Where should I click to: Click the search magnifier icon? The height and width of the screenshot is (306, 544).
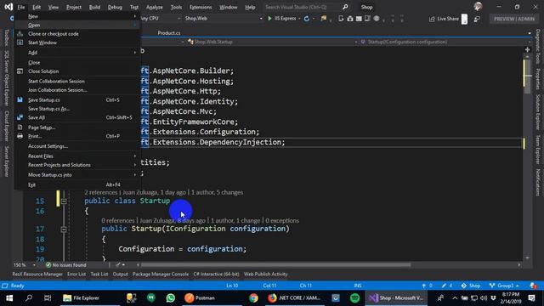pos(345,7)
